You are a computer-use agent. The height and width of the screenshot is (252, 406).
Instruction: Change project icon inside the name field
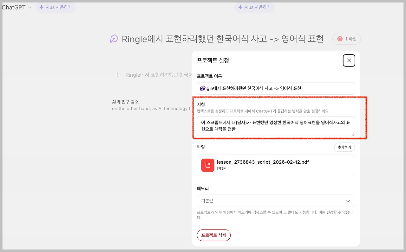(x=202, y=89)
